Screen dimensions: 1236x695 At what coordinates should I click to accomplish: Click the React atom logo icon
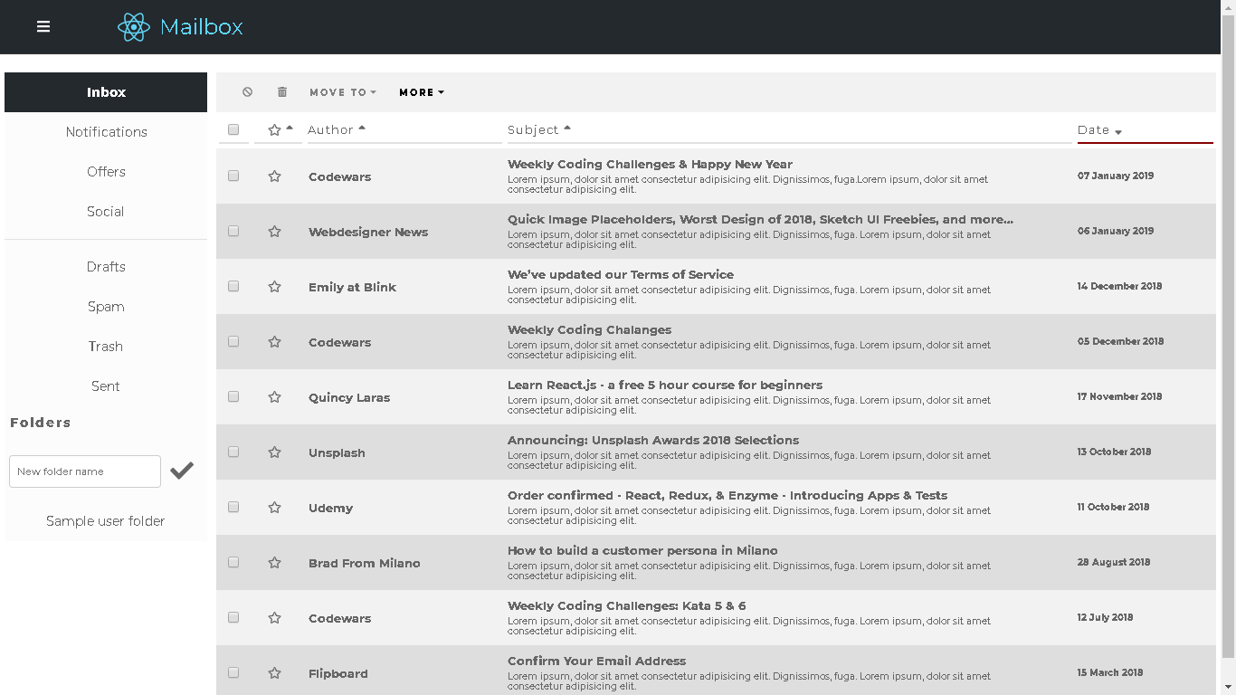tap(133, 27)
